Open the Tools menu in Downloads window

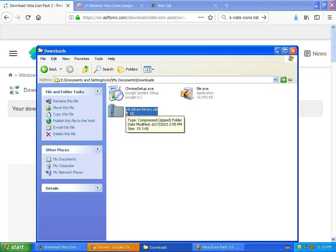tap(98, 59)
